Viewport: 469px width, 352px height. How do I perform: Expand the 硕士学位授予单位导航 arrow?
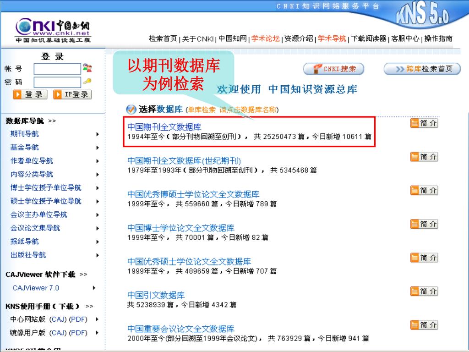coord(98,202)
